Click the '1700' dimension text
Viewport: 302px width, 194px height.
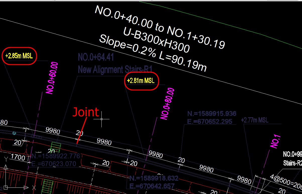(18, 158)
